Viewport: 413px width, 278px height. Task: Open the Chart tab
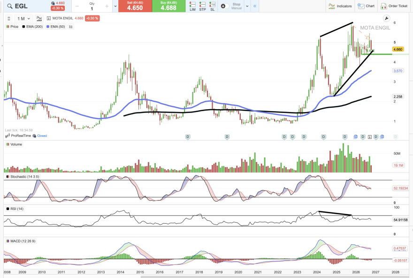click(x=366, y=6)
